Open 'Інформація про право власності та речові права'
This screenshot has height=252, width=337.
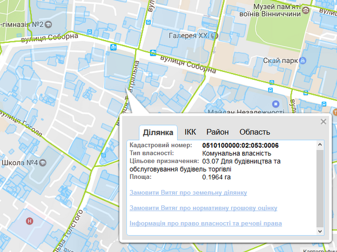[x=206, y=224]
